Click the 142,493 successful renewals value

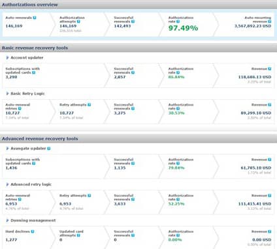(x=122, y=26)
